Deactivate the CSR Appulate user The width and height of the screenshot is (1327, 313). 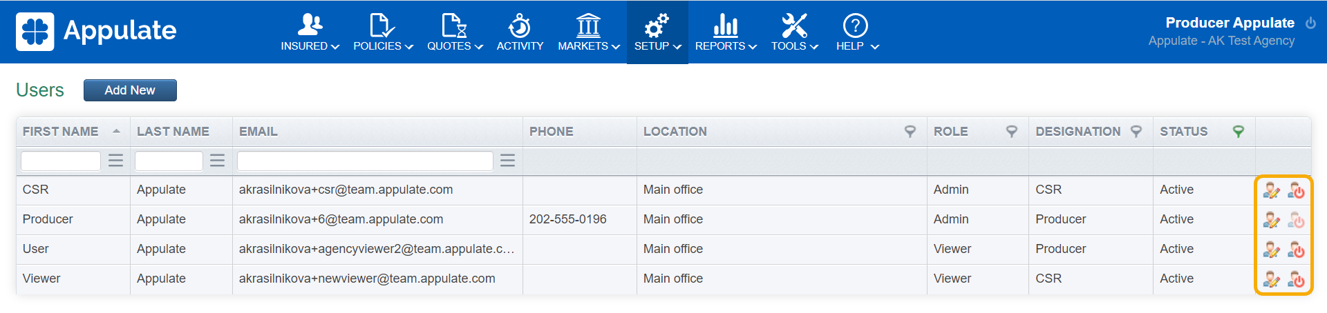click(x=1296, y=190)
